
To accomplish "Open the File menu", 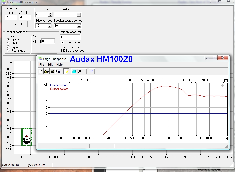I will [x=42, y=65].
